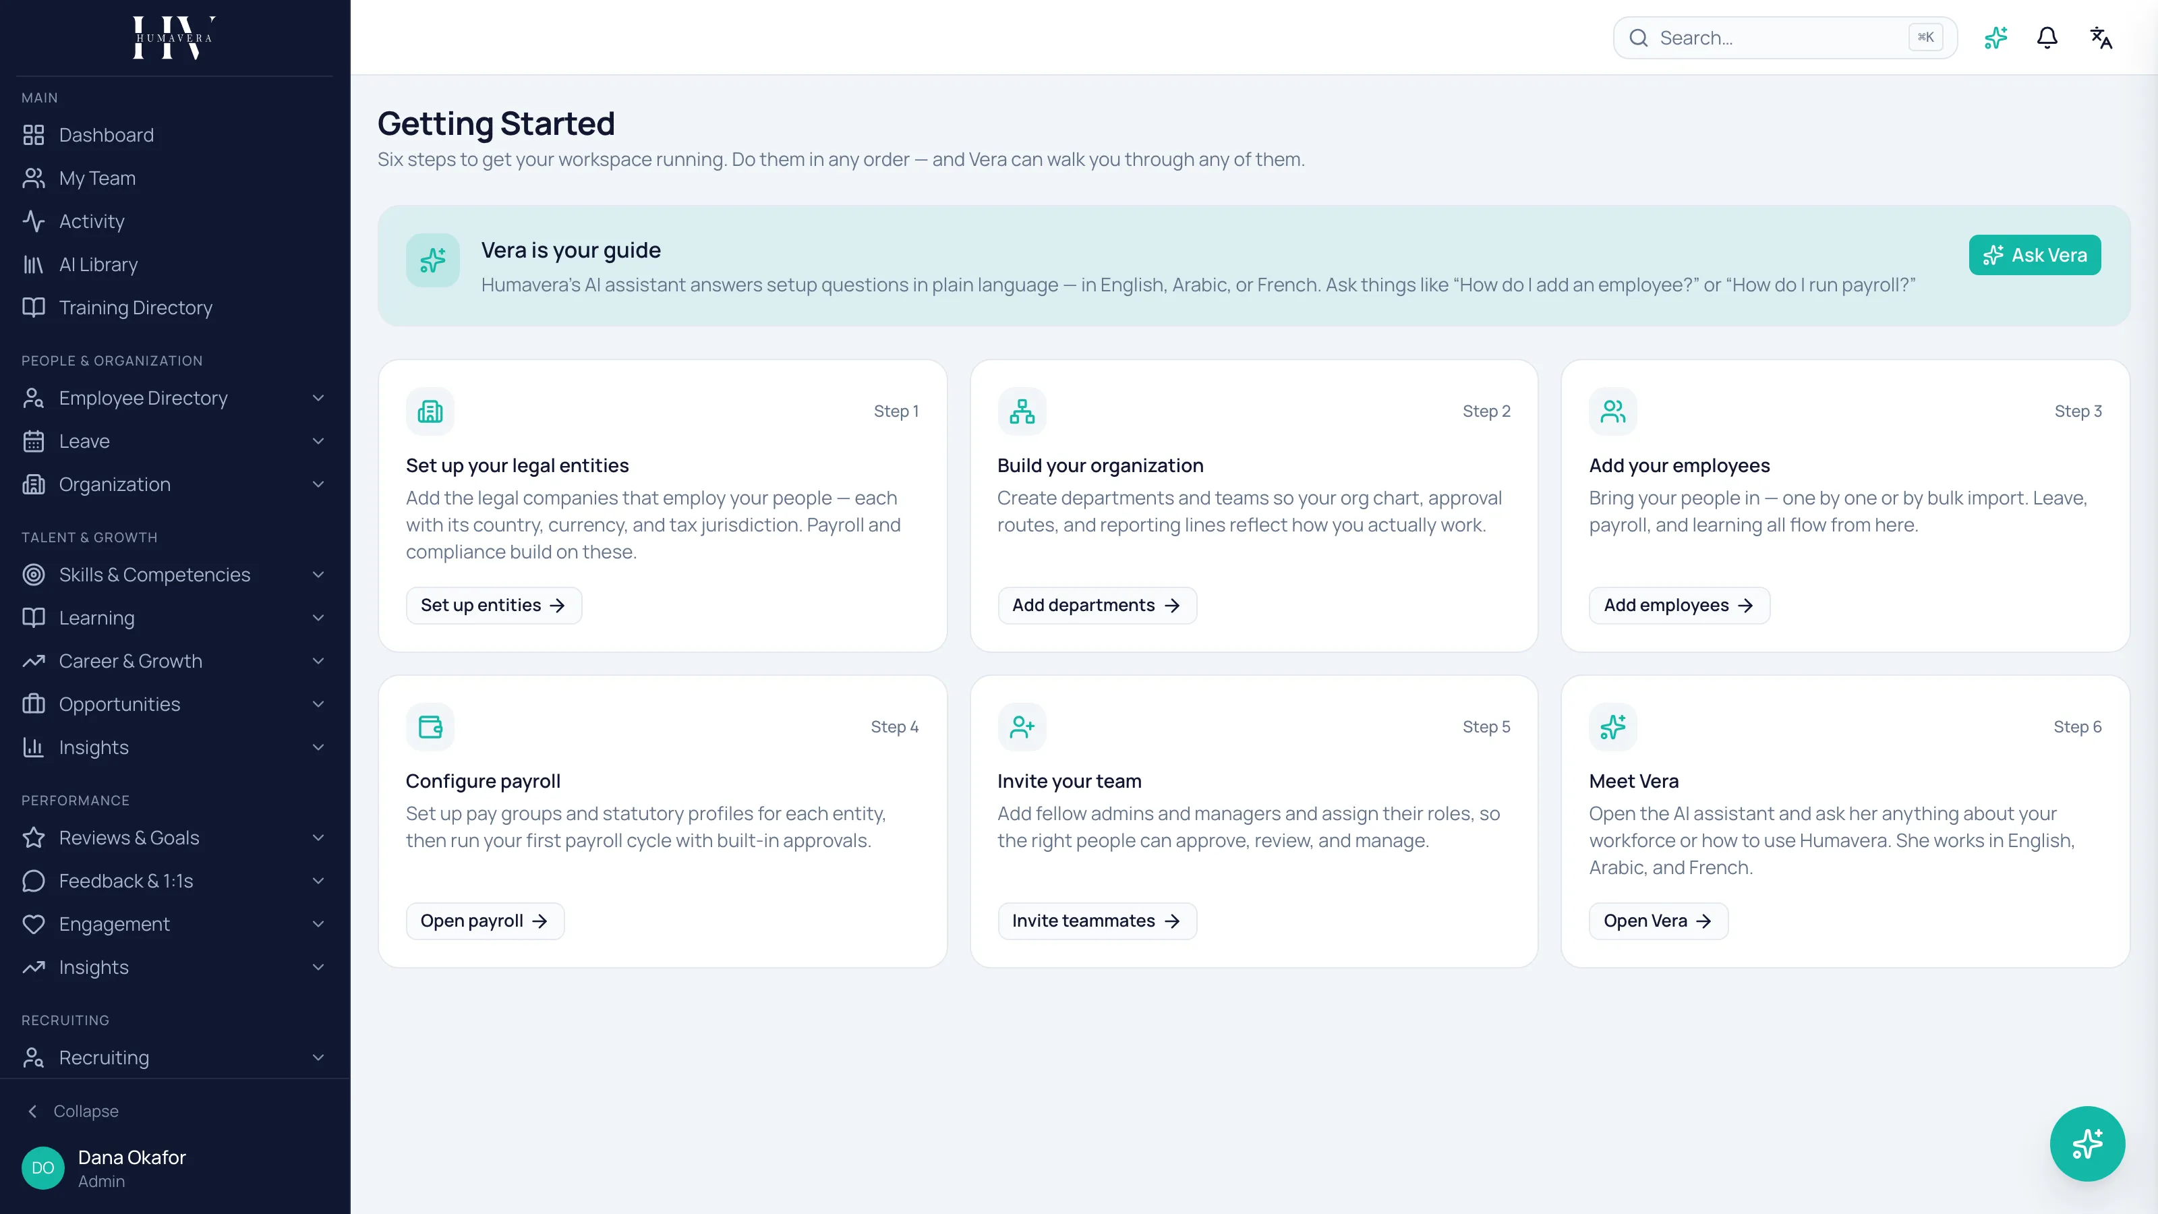Expand the Leave section chevron
Viewport: 2158px width, 1214px height.
pos(318,442)
